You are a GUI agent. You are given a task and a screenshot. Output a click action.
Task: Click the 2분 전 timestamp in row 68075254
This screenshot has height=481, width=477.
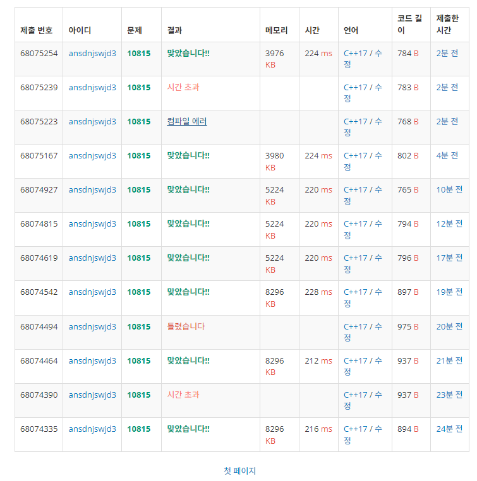coord(447,54)
